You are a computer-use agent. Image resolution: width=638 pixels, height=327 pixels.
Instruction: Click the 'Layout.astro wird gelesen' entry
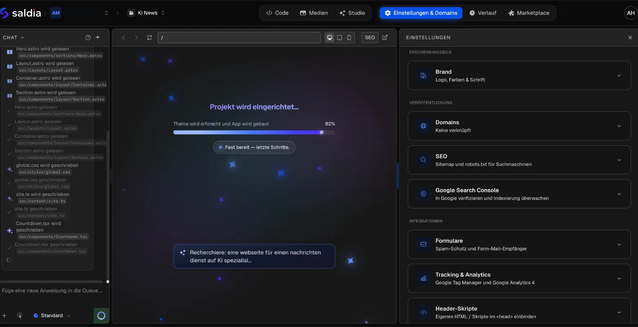(x=45, y=63)
